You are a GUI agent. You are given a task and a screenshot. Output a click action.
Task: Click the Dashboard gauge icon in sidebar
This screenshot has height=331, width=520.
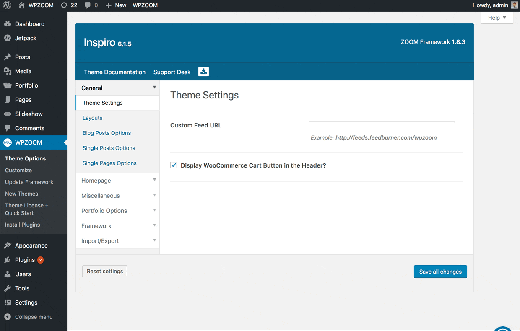click(x=8, y=24)
